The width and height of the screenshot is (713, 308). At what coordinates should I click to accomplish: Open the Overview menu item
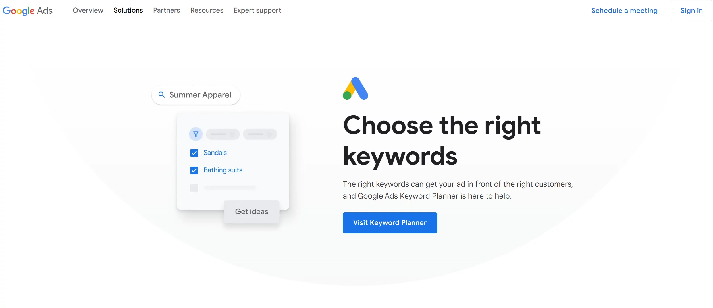point(88,10)
